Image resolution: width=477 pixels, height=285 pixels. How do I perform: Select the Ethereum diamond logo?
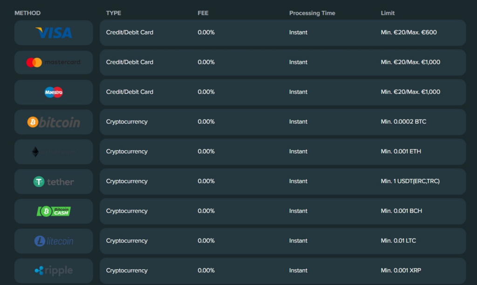coord(35,152)
